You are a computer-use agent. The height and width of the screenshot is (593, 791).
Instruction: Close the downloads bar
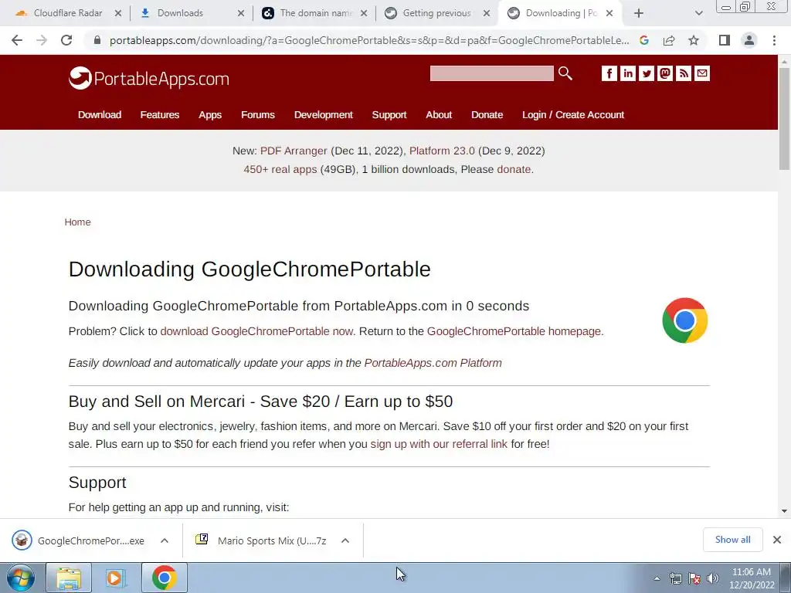pyautogui.click(x=777, y=540)
